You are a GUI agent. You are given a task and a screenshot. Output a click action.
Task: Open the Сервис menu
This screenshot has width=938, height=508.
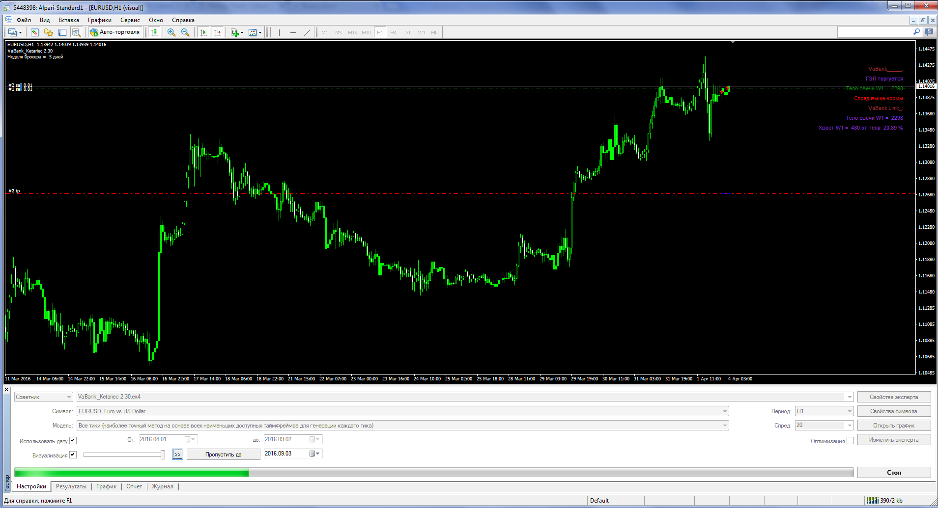click(130, 20)
